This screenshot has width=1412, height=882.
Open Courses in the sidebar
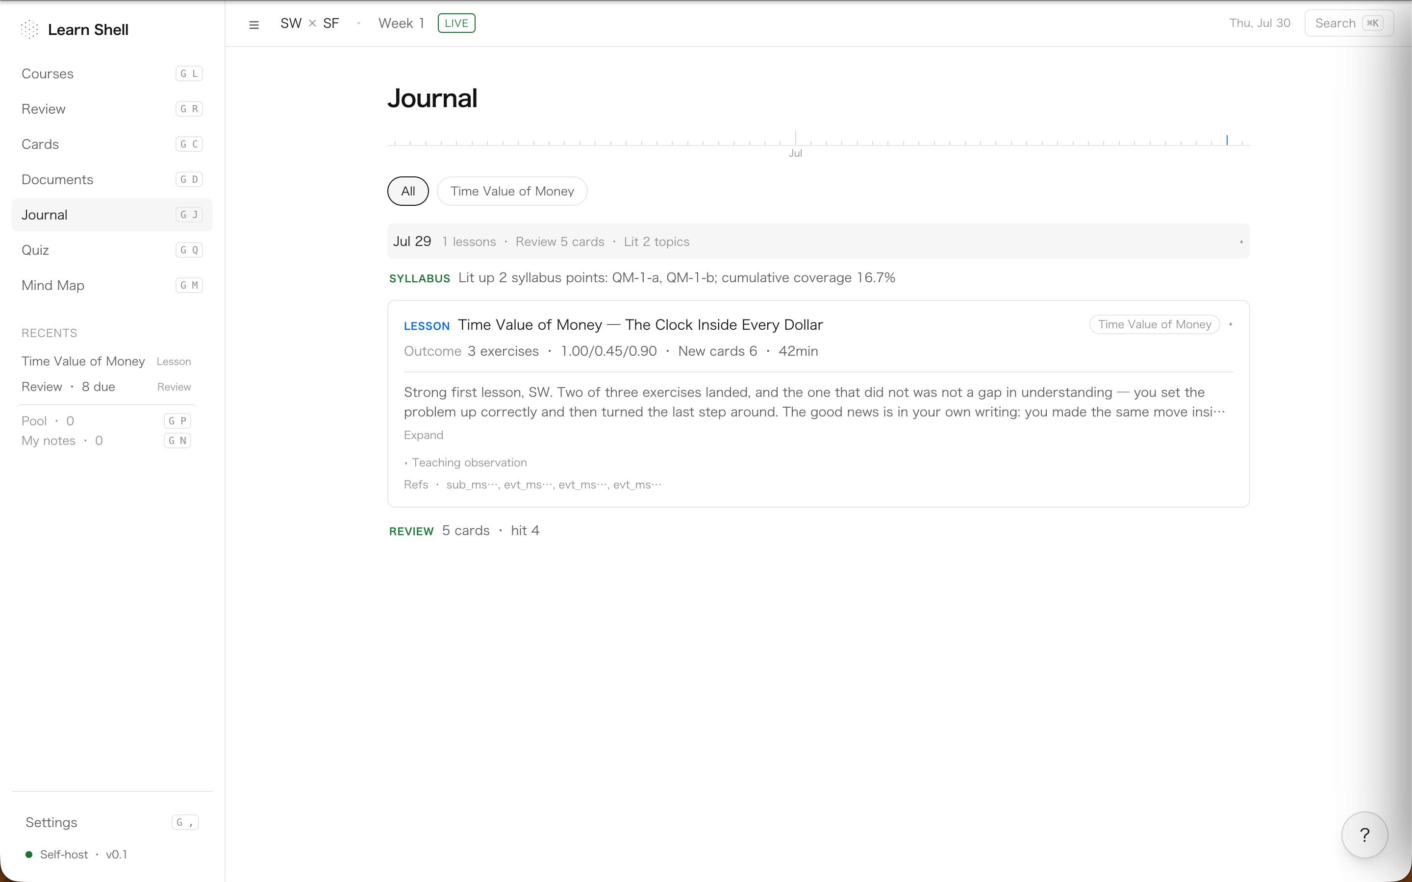pyautogui.click(x=112, y=73)
